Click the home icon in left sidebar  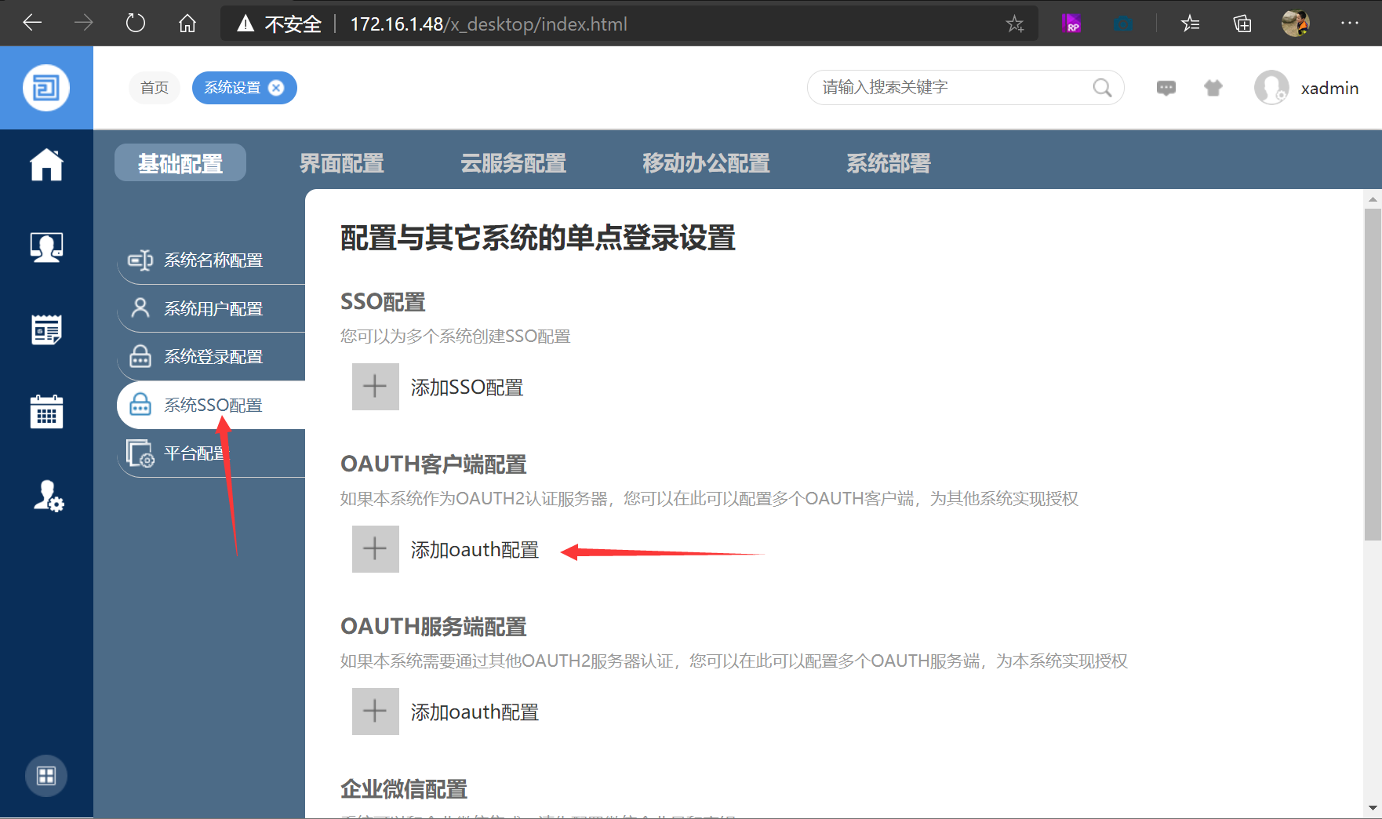(x=46, y=165)
